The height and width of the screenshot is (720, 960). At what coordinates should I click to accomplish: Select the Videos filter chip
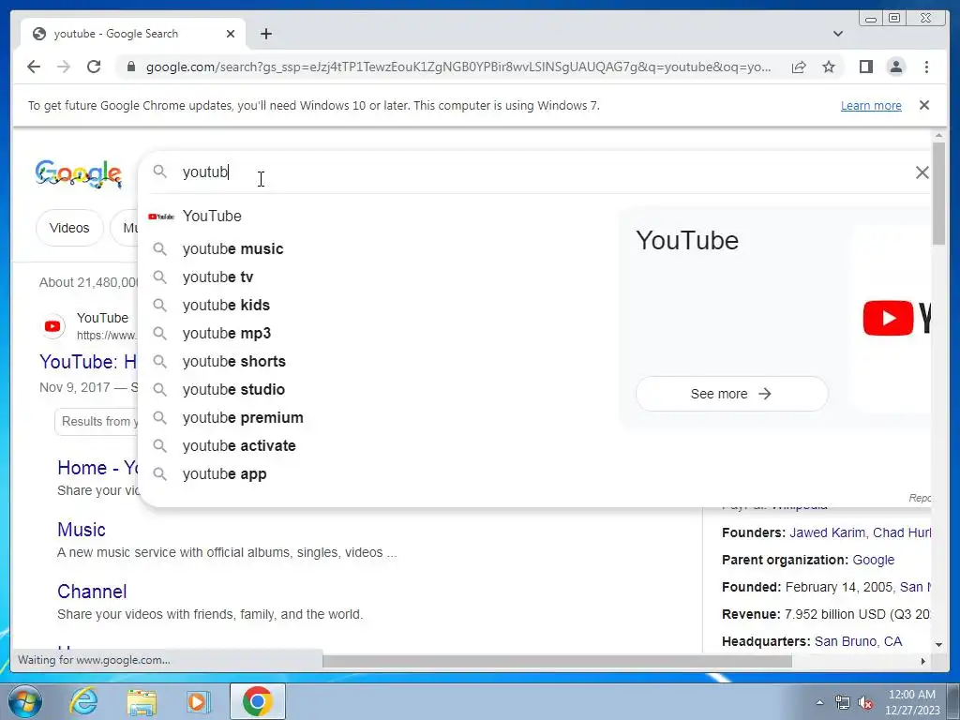point(69,228)
